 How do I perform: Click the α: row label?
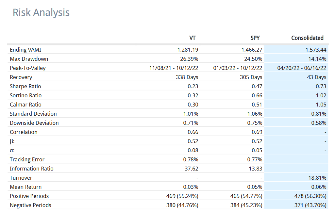click(x=12, y=151)
